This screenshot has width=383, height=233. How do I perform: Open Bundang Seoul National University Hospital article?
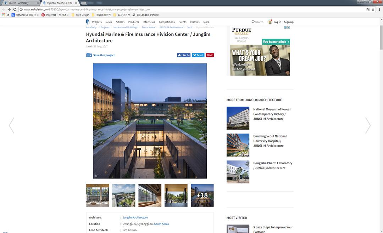[270, 141]
